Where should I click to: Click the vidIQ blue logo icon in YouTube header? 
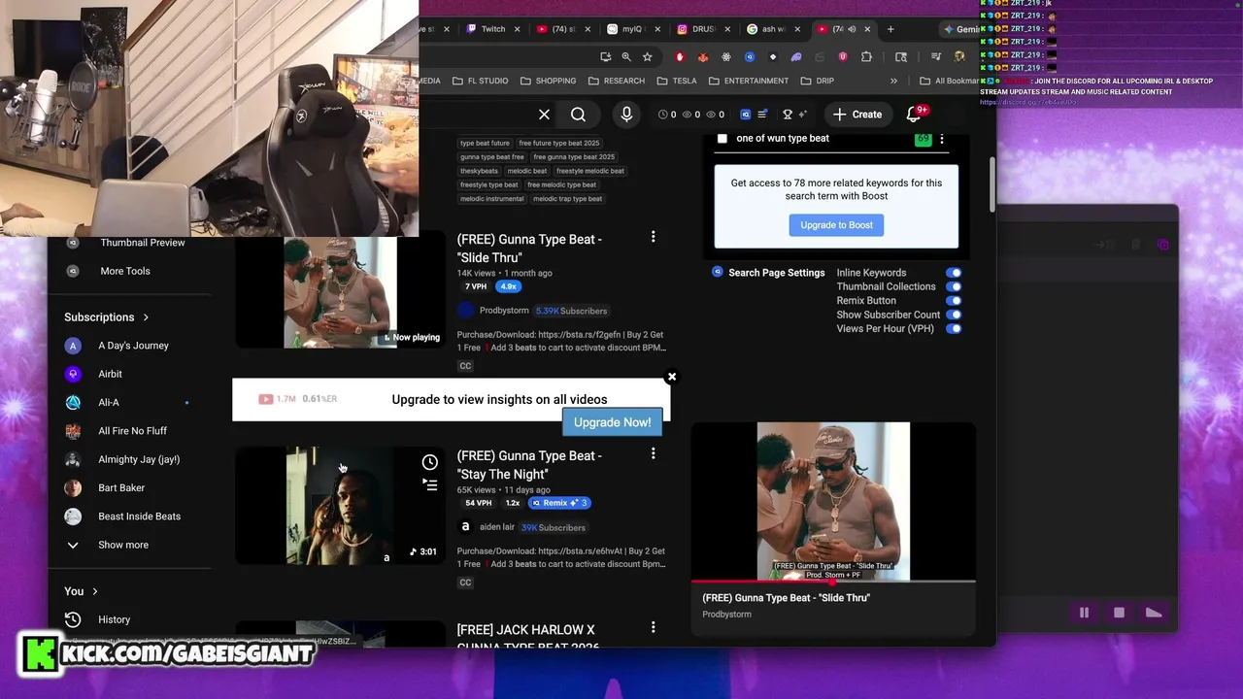[745, 115]
